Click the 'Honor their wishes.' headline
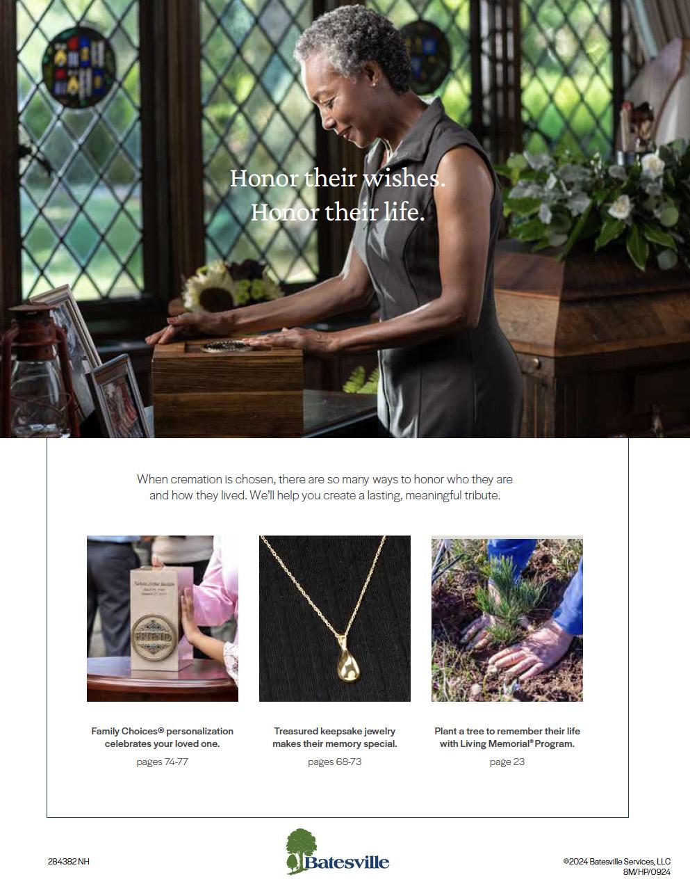The width and height of the screenshot is (690, 893). pos(338,178)
